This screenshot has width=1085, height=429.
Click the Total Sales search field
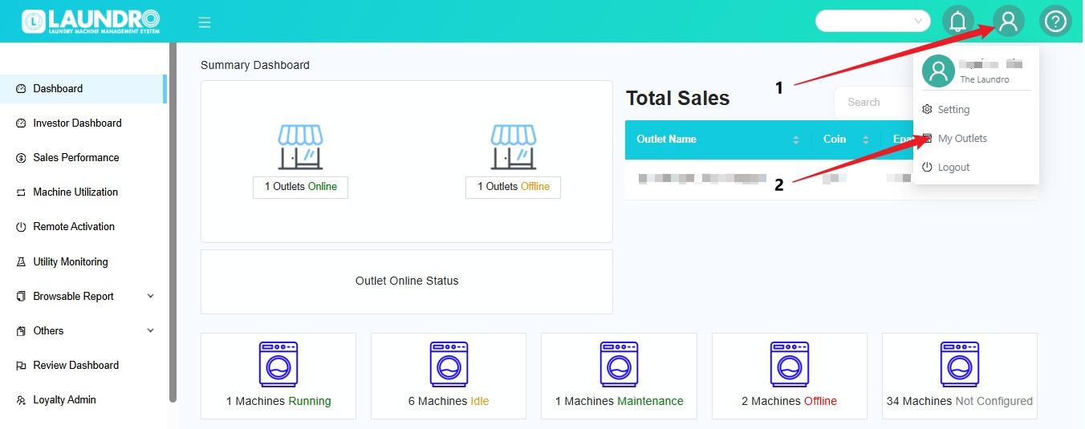(x=873, y=103)
